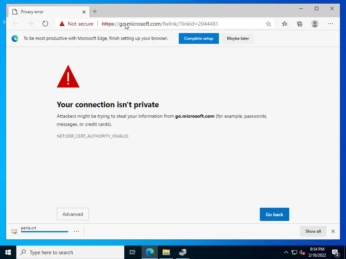The image size is (346, 259).
Task: Open the Favorites list icon
Action: coord(285,24)
